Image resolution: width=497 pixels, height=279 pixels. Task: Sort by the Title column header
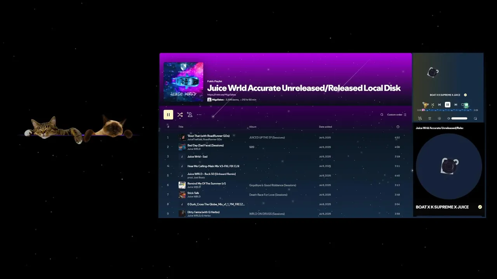(x=181, y=127)
